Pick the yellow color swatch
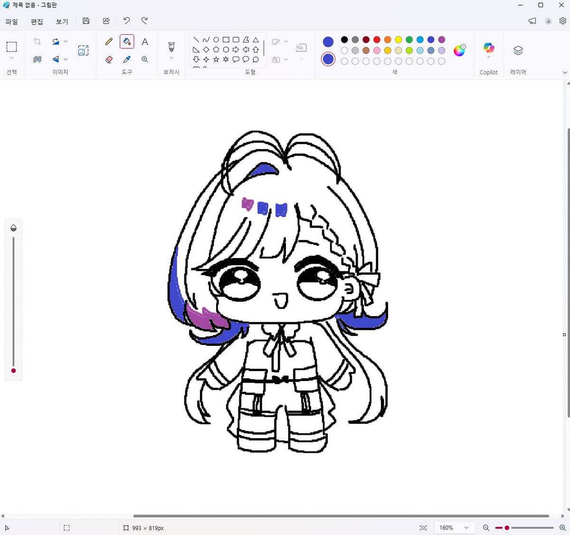Image resolution: width=570 pixels, height=535 pixels. (x=399, y=39)
